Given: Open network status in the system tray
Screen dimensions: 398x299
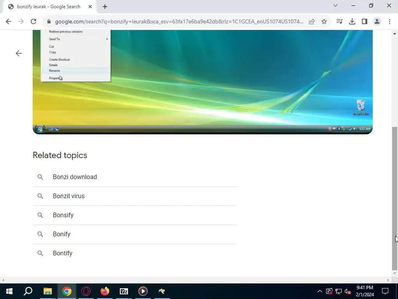Looking at the screenshot, I should 339,291.
